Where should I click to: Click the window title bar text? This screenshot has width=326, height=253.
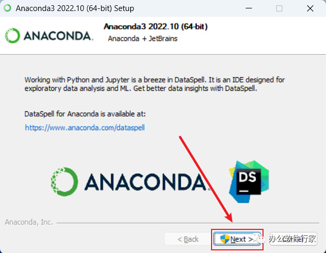click(75, 8)
